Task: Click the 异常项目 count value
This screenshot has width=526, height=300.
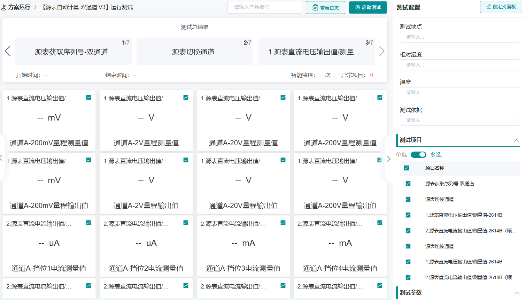Action: click(372, 75)
